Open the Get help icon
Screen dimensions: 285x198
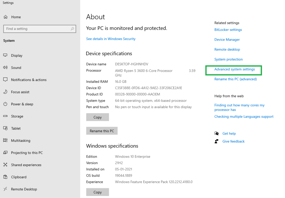(217, 133)
